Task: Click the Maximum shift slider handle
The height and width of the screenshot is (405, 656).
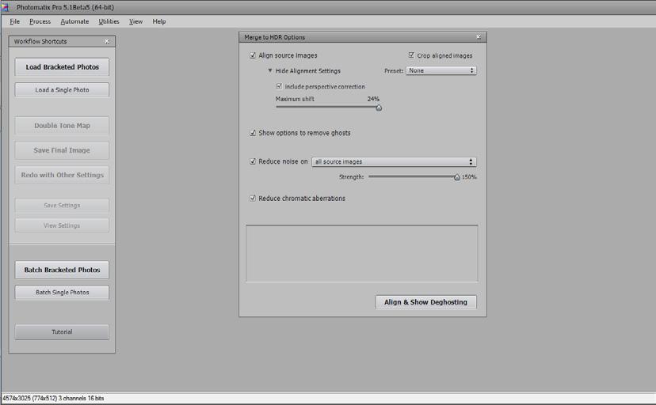Action: [379, 108]
